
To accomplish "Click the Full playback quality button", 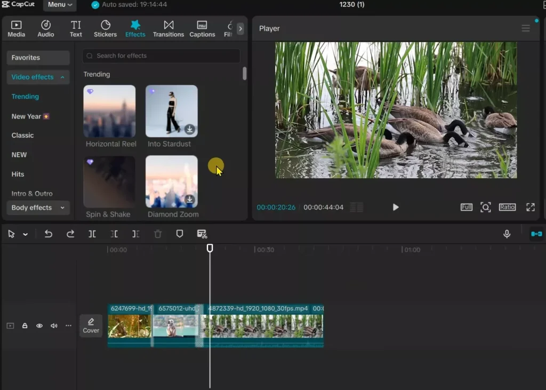I will pyautogui.click(x=466, y=207).
